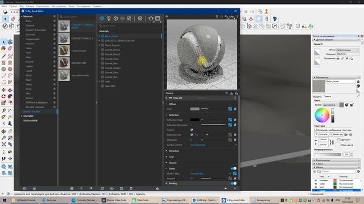Click Reflection Color black swatch
This screenshot has height=204, width=364.
point(195,120)
